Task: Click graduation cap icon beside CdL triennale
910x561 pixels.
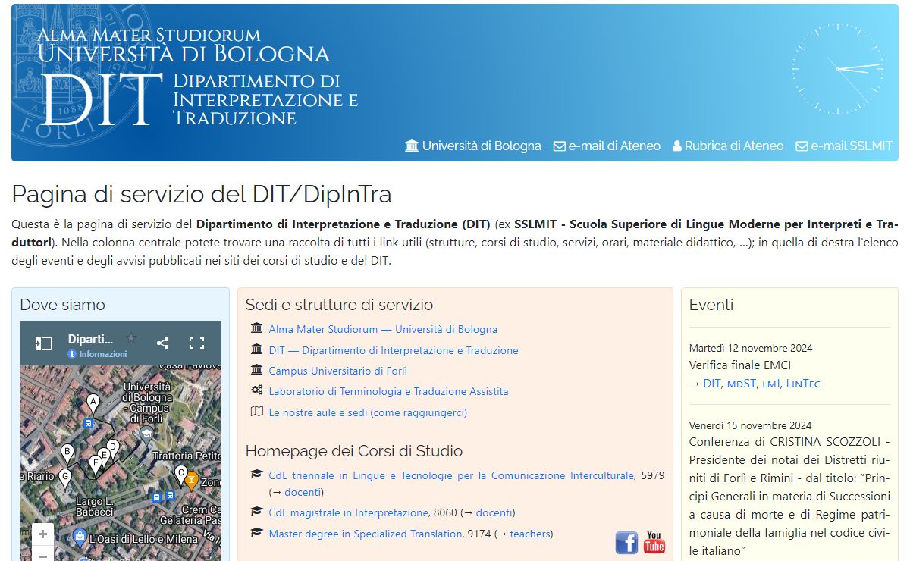Action: (x=256, y=475)
